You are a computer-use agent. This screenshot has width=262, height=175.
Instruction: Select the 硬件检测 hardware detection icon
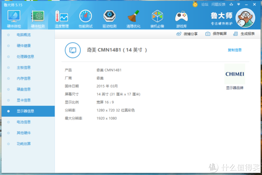[x=38, y=16]
